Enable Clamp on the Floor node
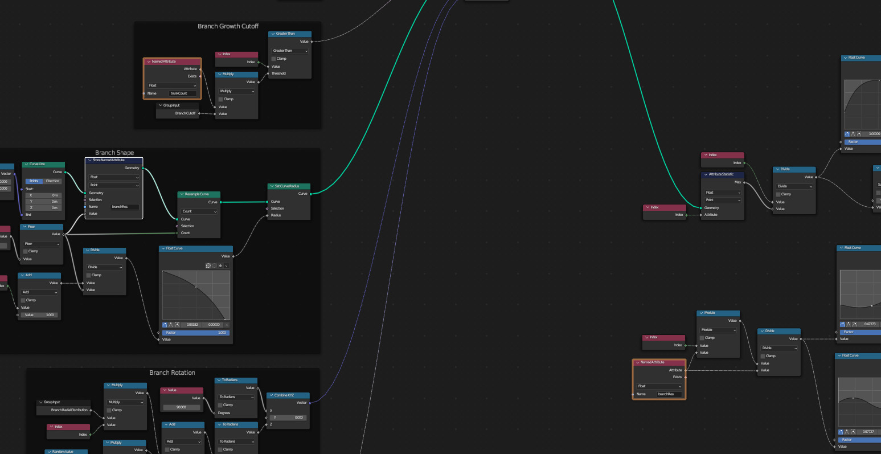The height and width of the screenshot is (454, 881). coord(26,251)
